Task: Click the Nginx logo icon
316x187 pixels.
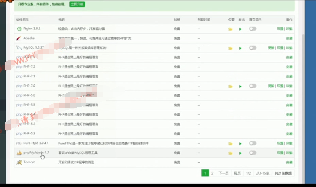Action: pyautogui.click(x=19, y=29)
